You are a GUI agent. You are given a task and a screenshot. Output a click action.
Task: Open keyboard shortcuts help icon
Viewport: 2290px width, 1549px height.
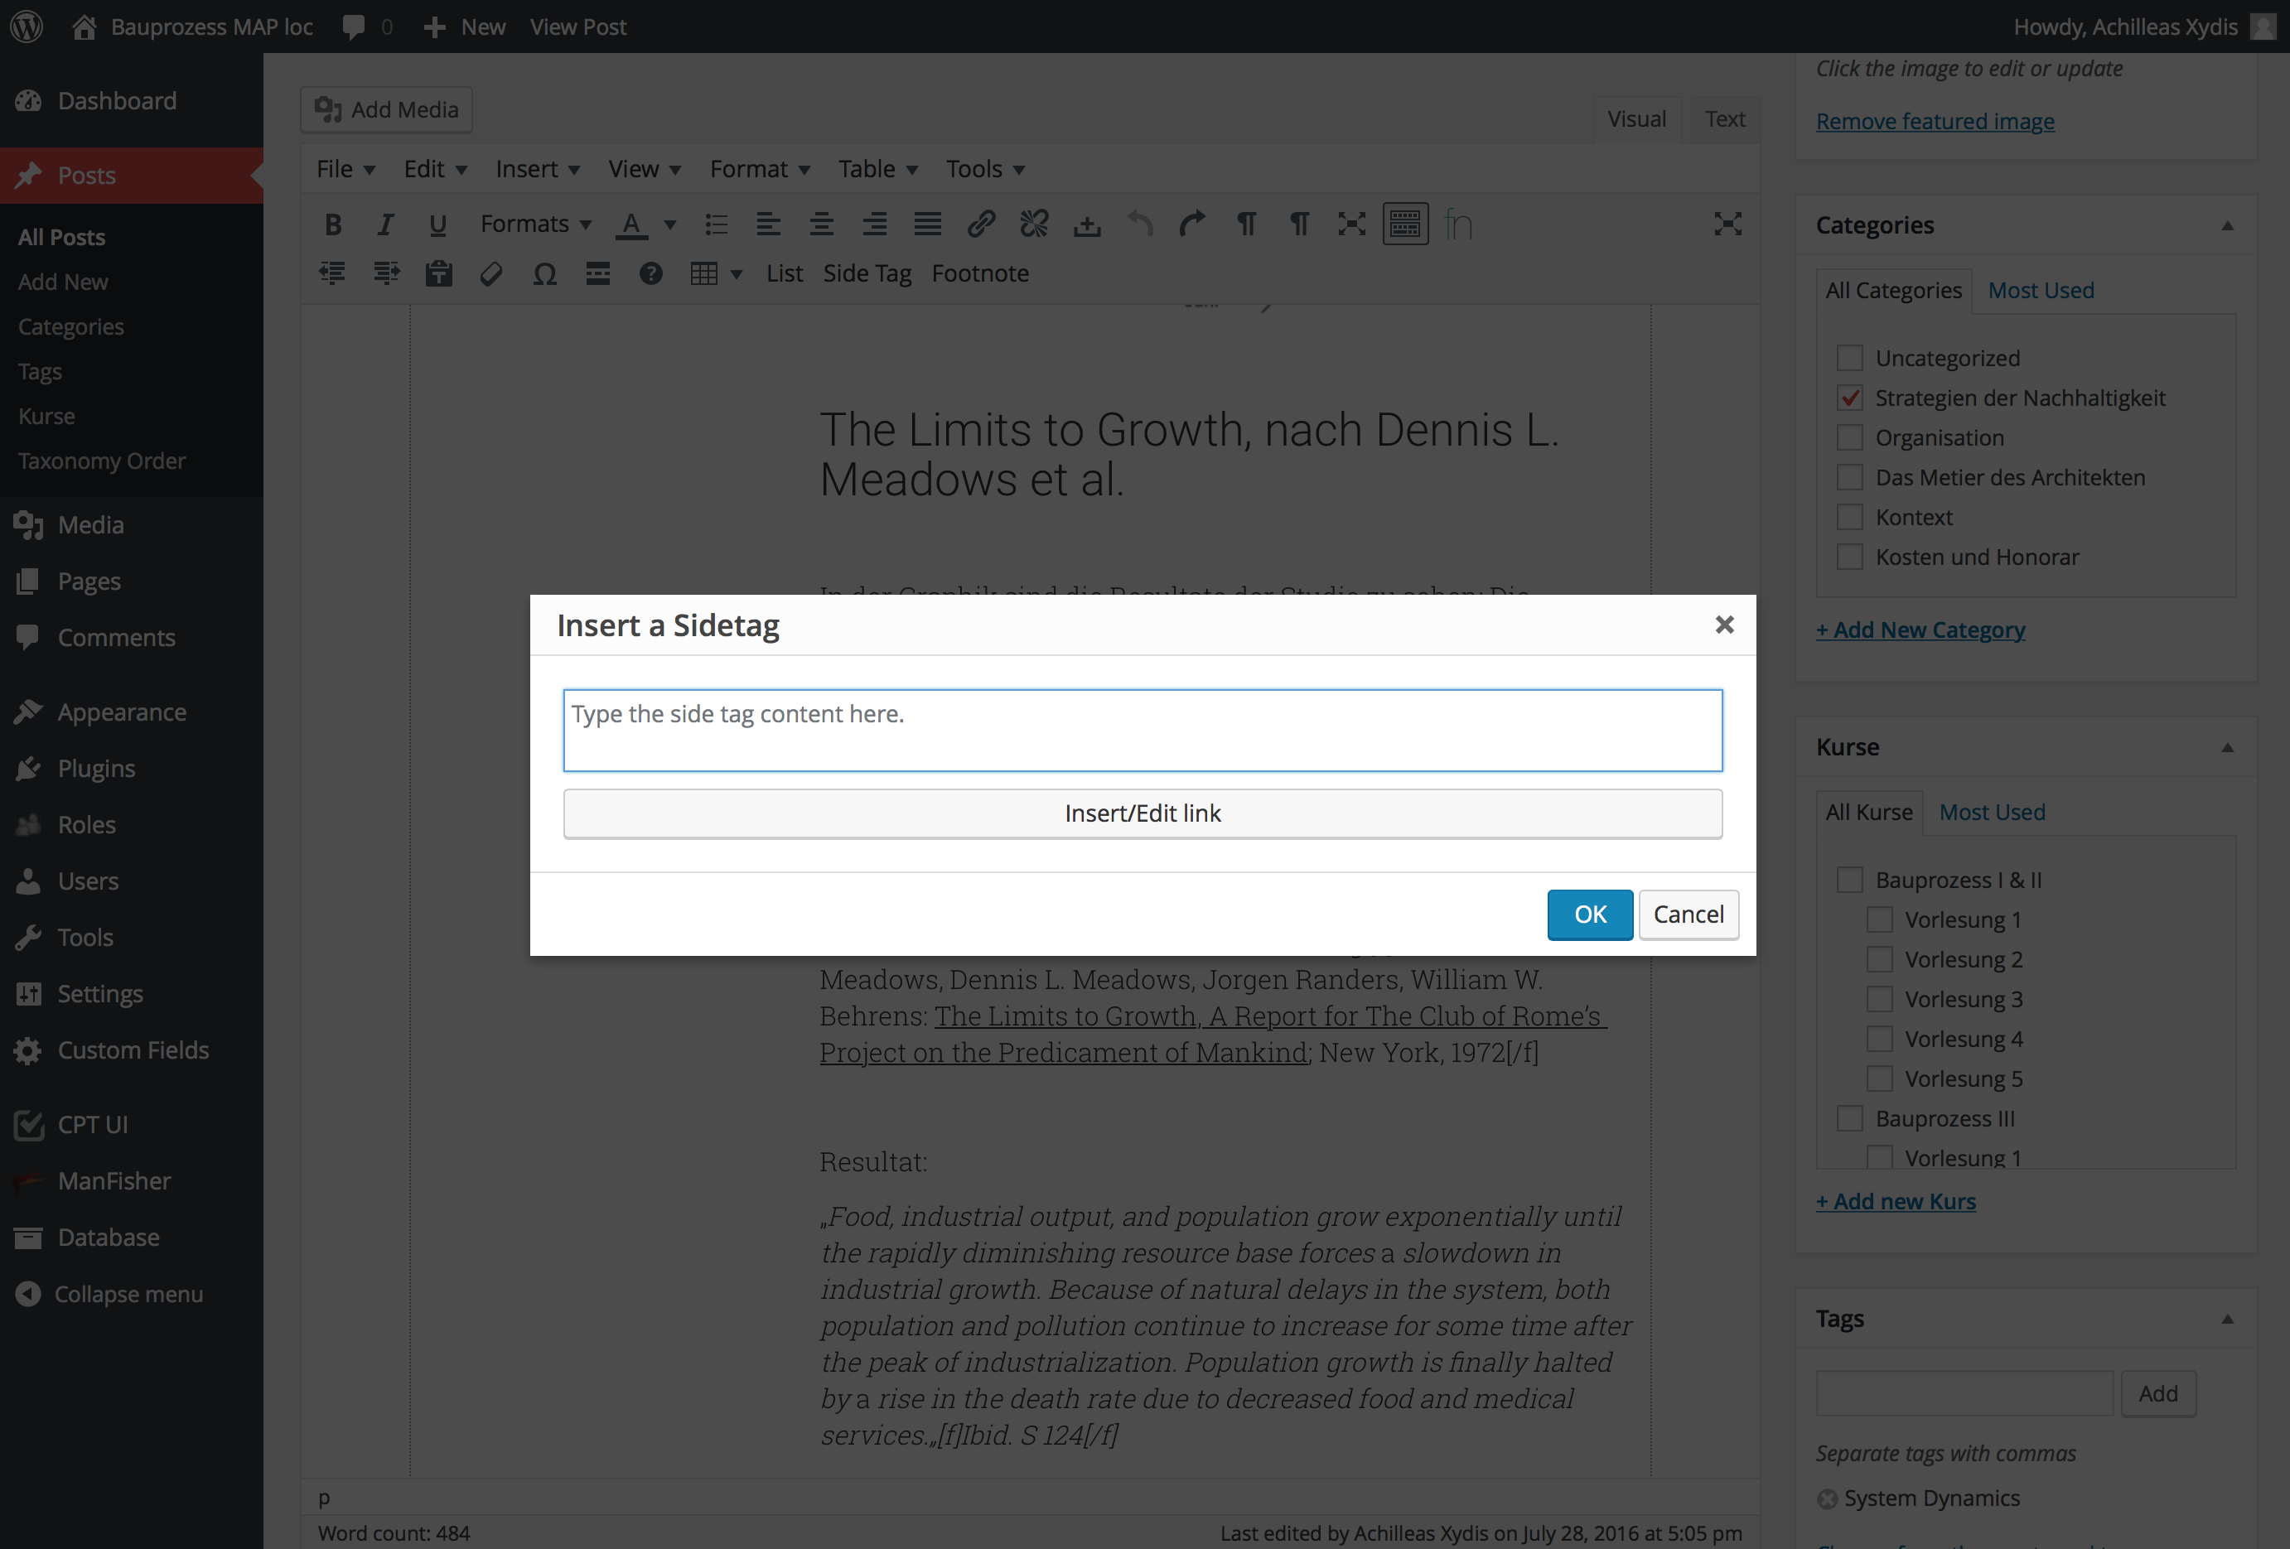650,273
